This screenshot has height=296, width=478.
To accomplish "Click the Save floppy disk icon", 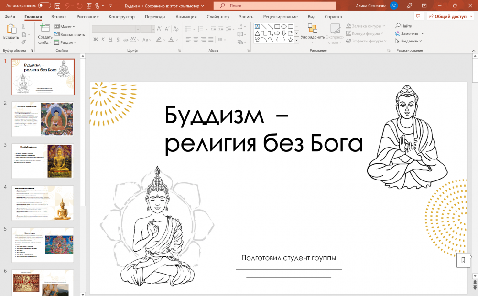I will (x=57, y=5).
